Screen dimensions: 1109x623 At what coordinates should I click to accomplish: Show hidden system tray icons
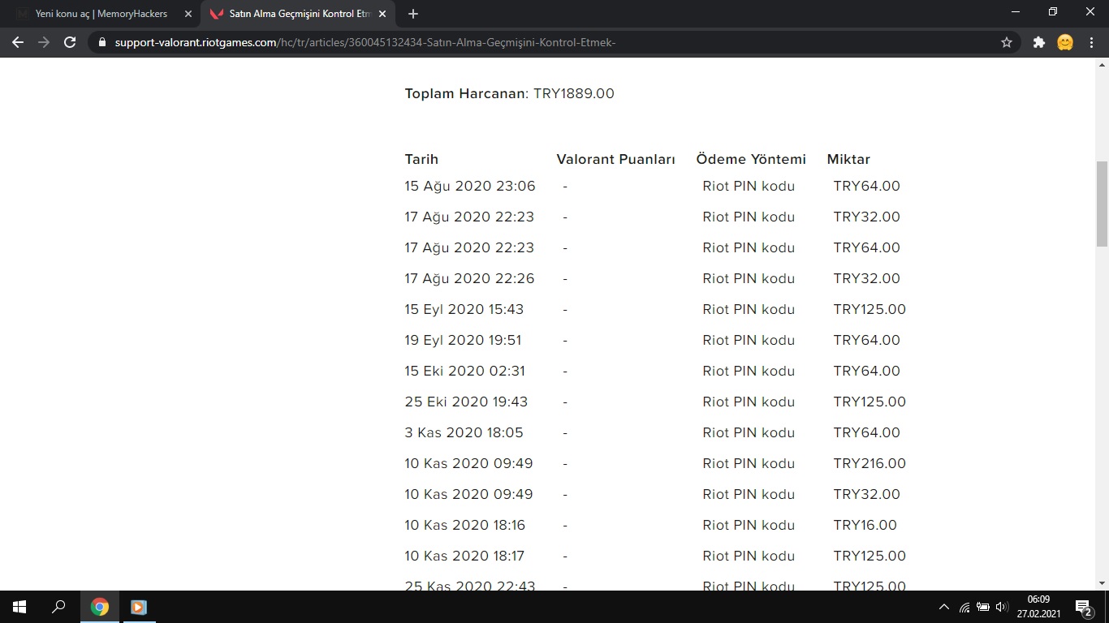click(x=943, y=607)
